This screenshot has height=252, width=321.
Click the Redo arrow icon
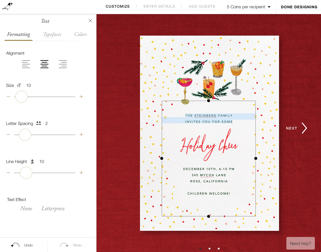64,245
